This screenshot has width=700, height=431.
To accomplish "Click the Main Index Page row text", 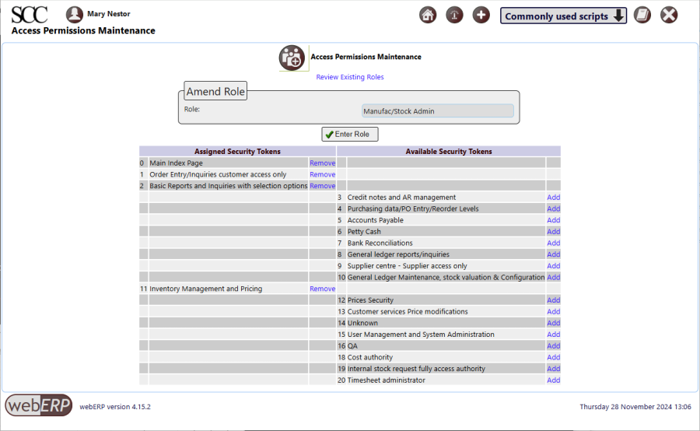I will 176,163.
